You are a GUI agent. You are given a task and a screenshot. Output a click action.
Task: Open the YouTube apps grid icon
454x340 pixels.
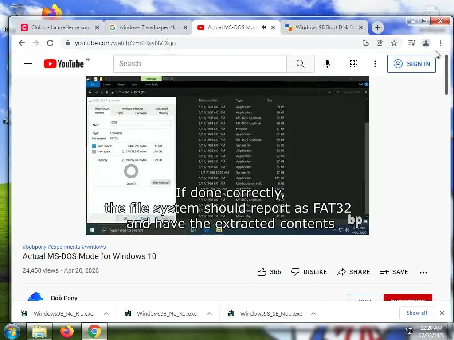353,64
